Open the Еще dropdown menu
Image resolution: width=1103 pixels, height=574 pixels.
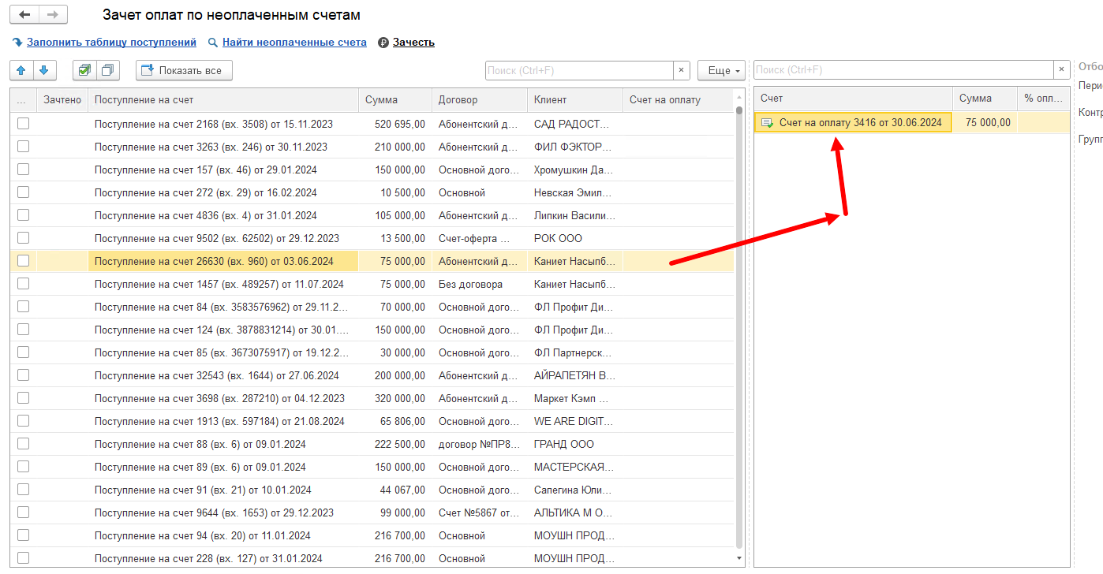click(x=721, y=70)
